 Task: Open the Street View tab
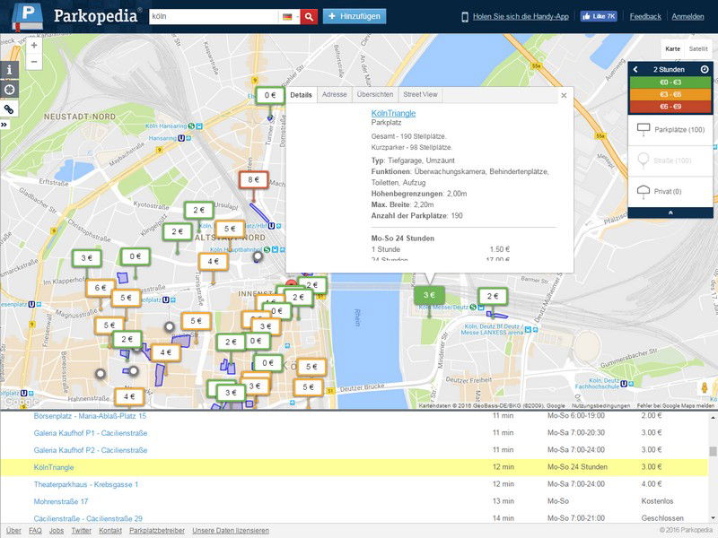tap(420, 95)
